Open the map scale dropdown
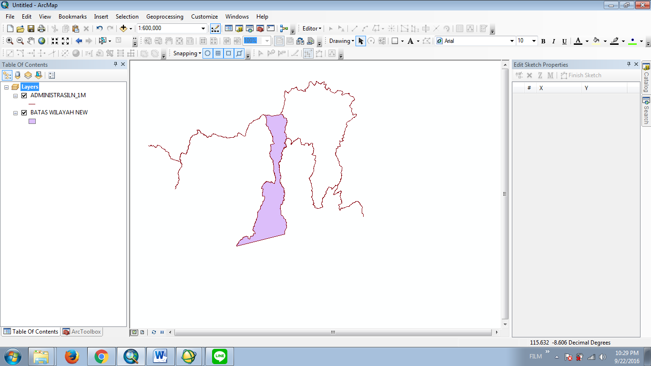 pos(203,29)
